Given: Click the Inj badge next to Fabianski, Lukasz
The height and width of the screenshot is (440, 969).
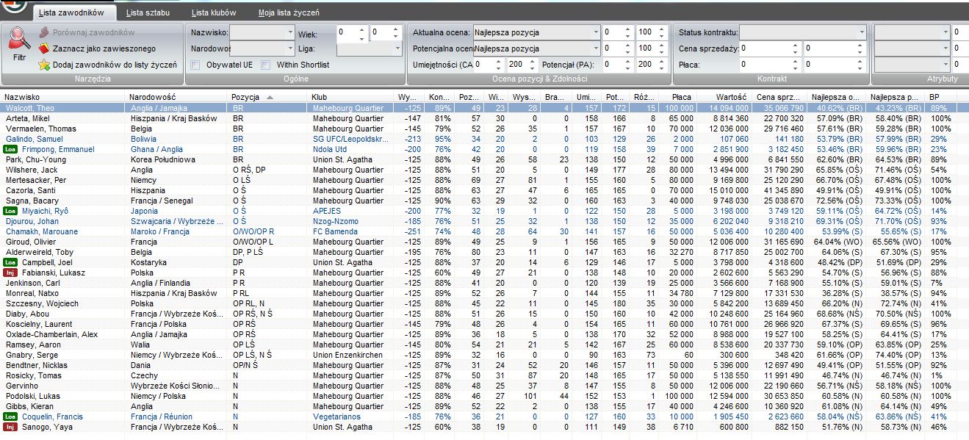Looking at the screenshot, I should [10, 273].
